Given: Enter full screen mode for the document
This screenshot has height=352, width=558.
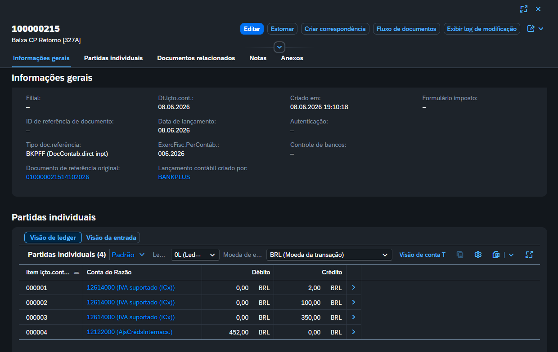Looking at the screenshot, I should pos(523,9).
